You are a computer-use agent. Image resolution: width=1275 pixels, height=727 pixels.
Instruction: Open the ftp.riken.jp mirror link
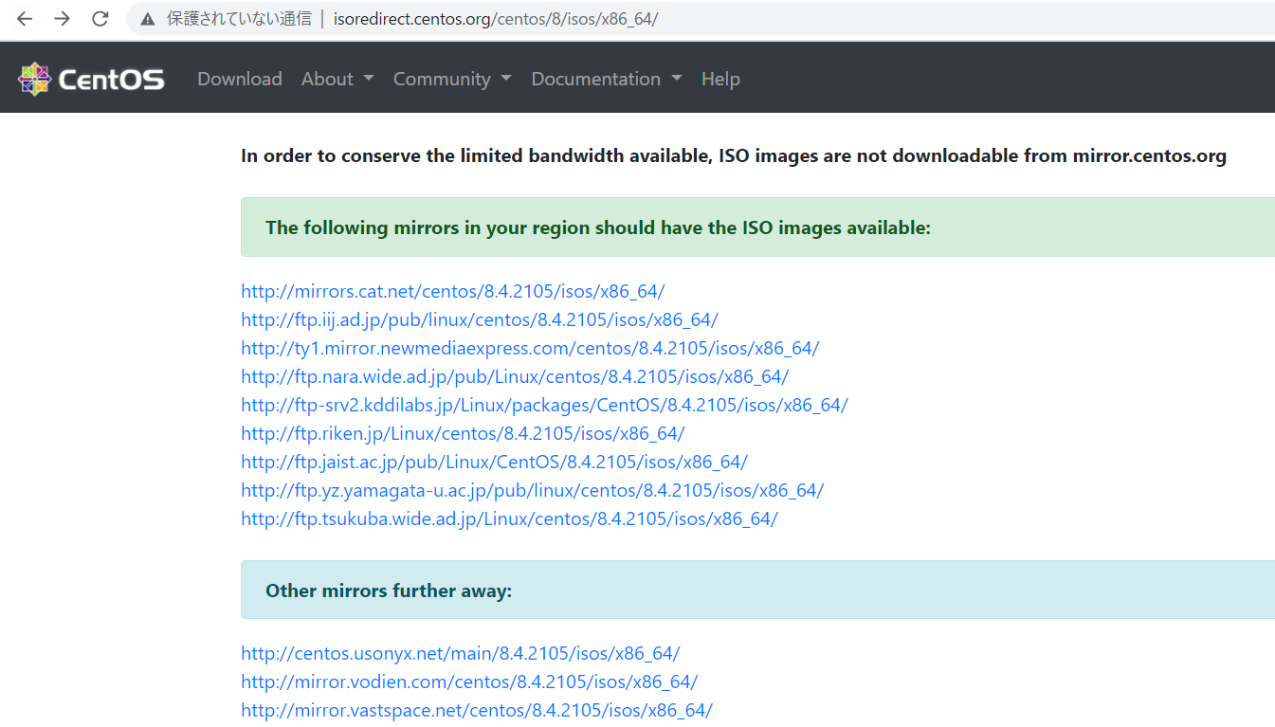tap(463, 433)
